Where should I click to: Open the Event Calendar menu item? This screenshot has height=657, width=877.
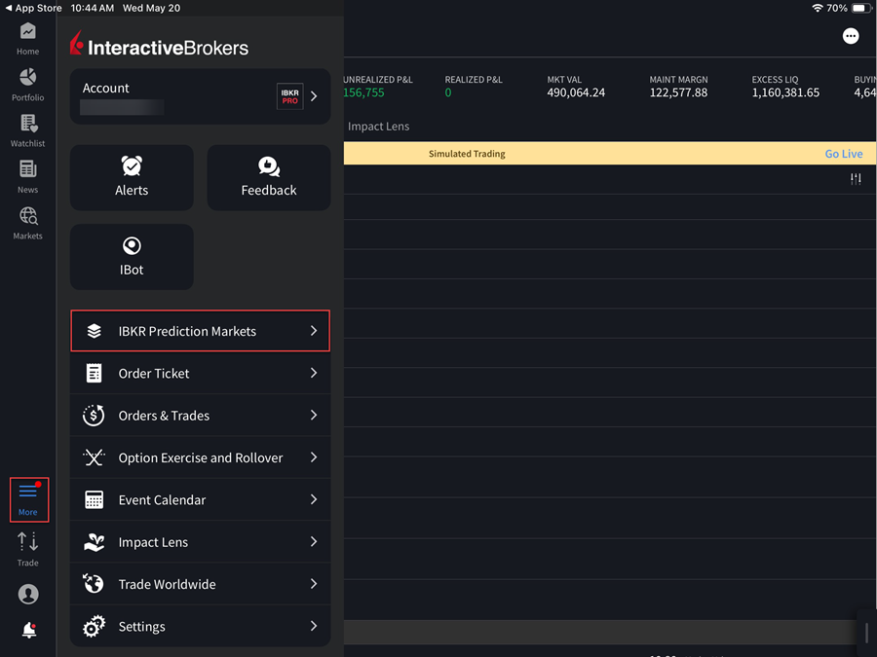pyautogui.click(x=200, y=499)
